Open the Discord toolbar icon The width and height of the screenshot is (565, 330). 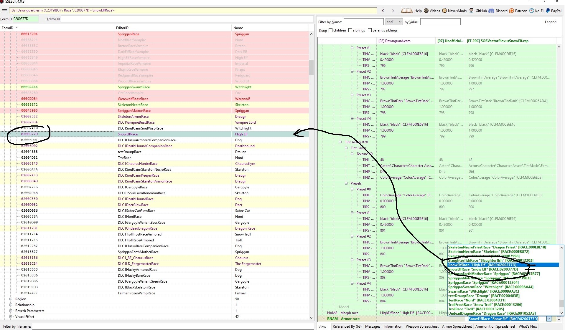tap(491, 11)
